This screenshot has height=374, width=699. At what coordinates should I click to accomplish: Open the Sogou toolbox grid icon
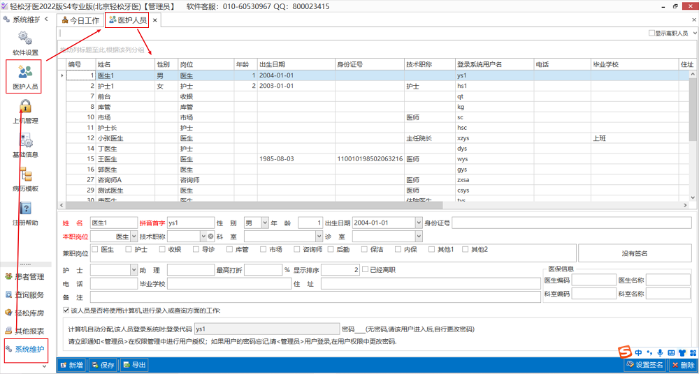[693, 352]
